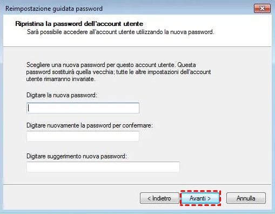
Task: Click the bold heading 'Ripristina la password dell'account utente'
Action: click(x=79, y=24)
